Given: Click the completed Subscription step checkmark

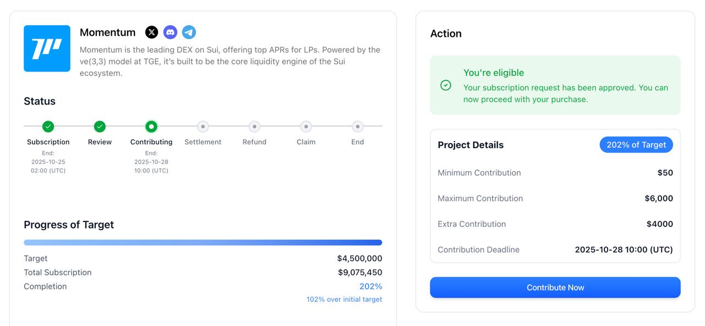Looking at the screenshot, I should pyautogui.click(x=48, y=127).
